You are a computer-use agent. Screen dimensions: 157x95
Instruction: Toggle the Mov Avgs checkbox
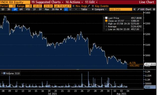73,6
